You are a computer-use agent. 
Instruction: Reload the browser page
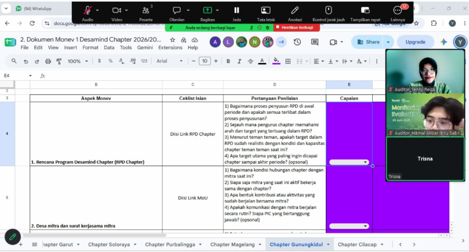click(x=32, y=23)
